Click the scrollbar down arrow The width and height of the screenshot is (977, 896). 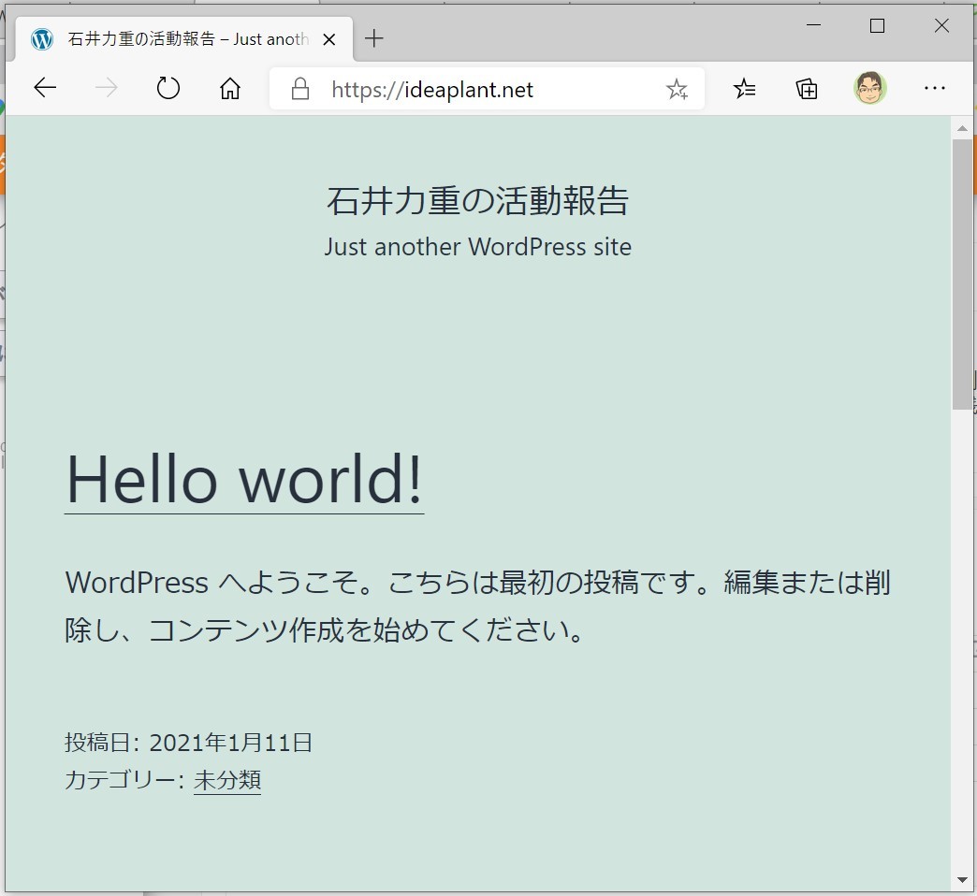pos(962,880)
